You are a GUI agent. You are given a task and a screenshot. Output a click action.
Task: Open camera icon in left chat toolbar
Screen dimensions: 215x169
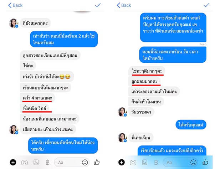[25, 163]
